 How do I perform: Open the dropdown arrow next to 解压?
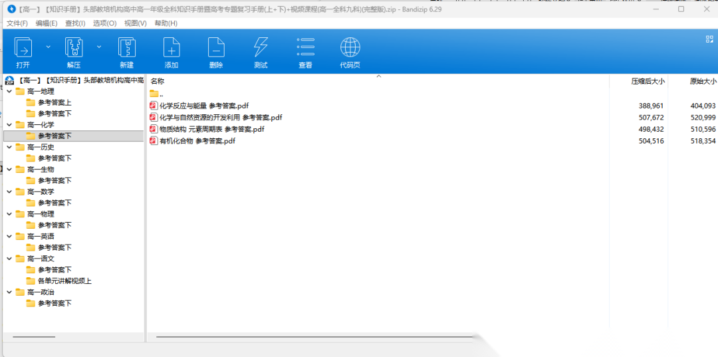pyautogui.click(x=99, y=47)
